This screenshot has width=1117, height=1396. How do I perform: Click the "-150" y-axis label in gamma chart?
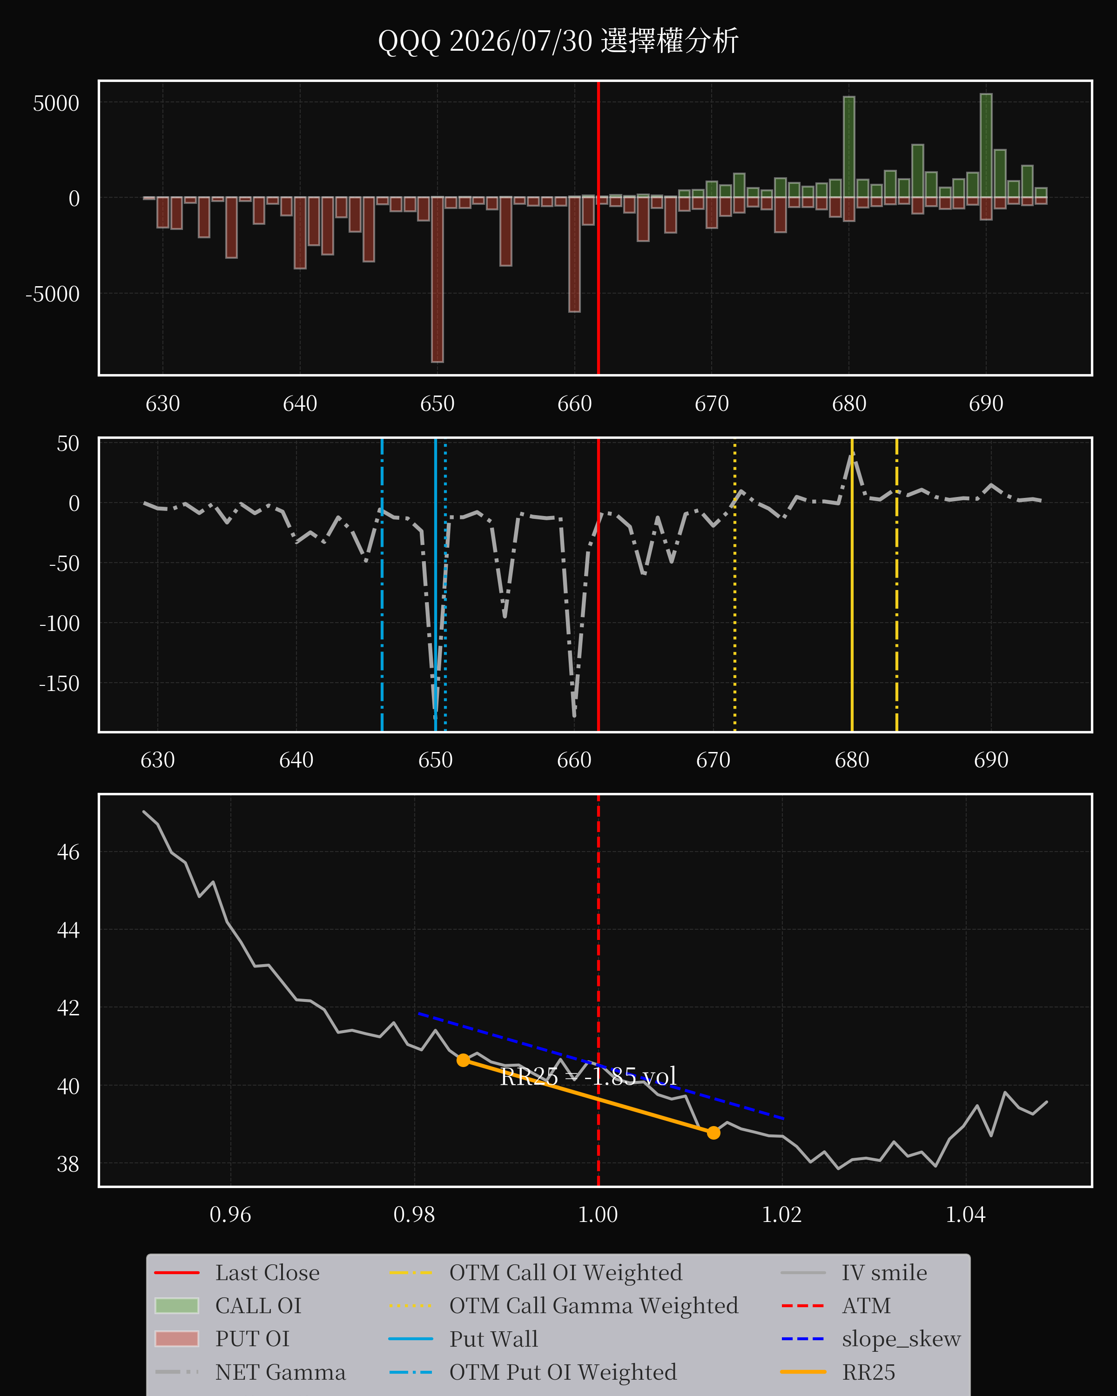[59, 683]
